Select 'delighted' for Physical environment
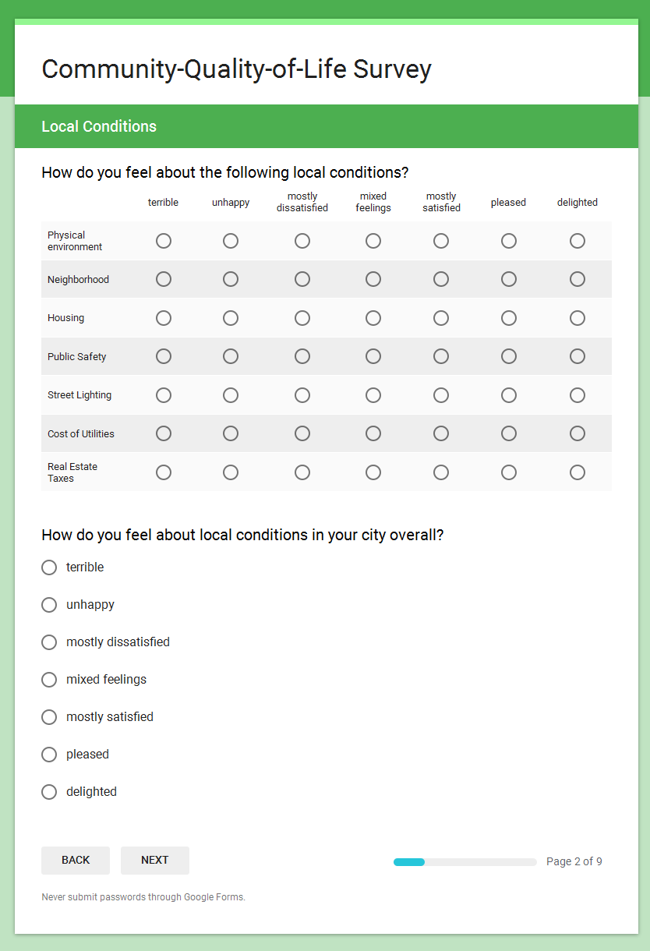 [577, 241]
